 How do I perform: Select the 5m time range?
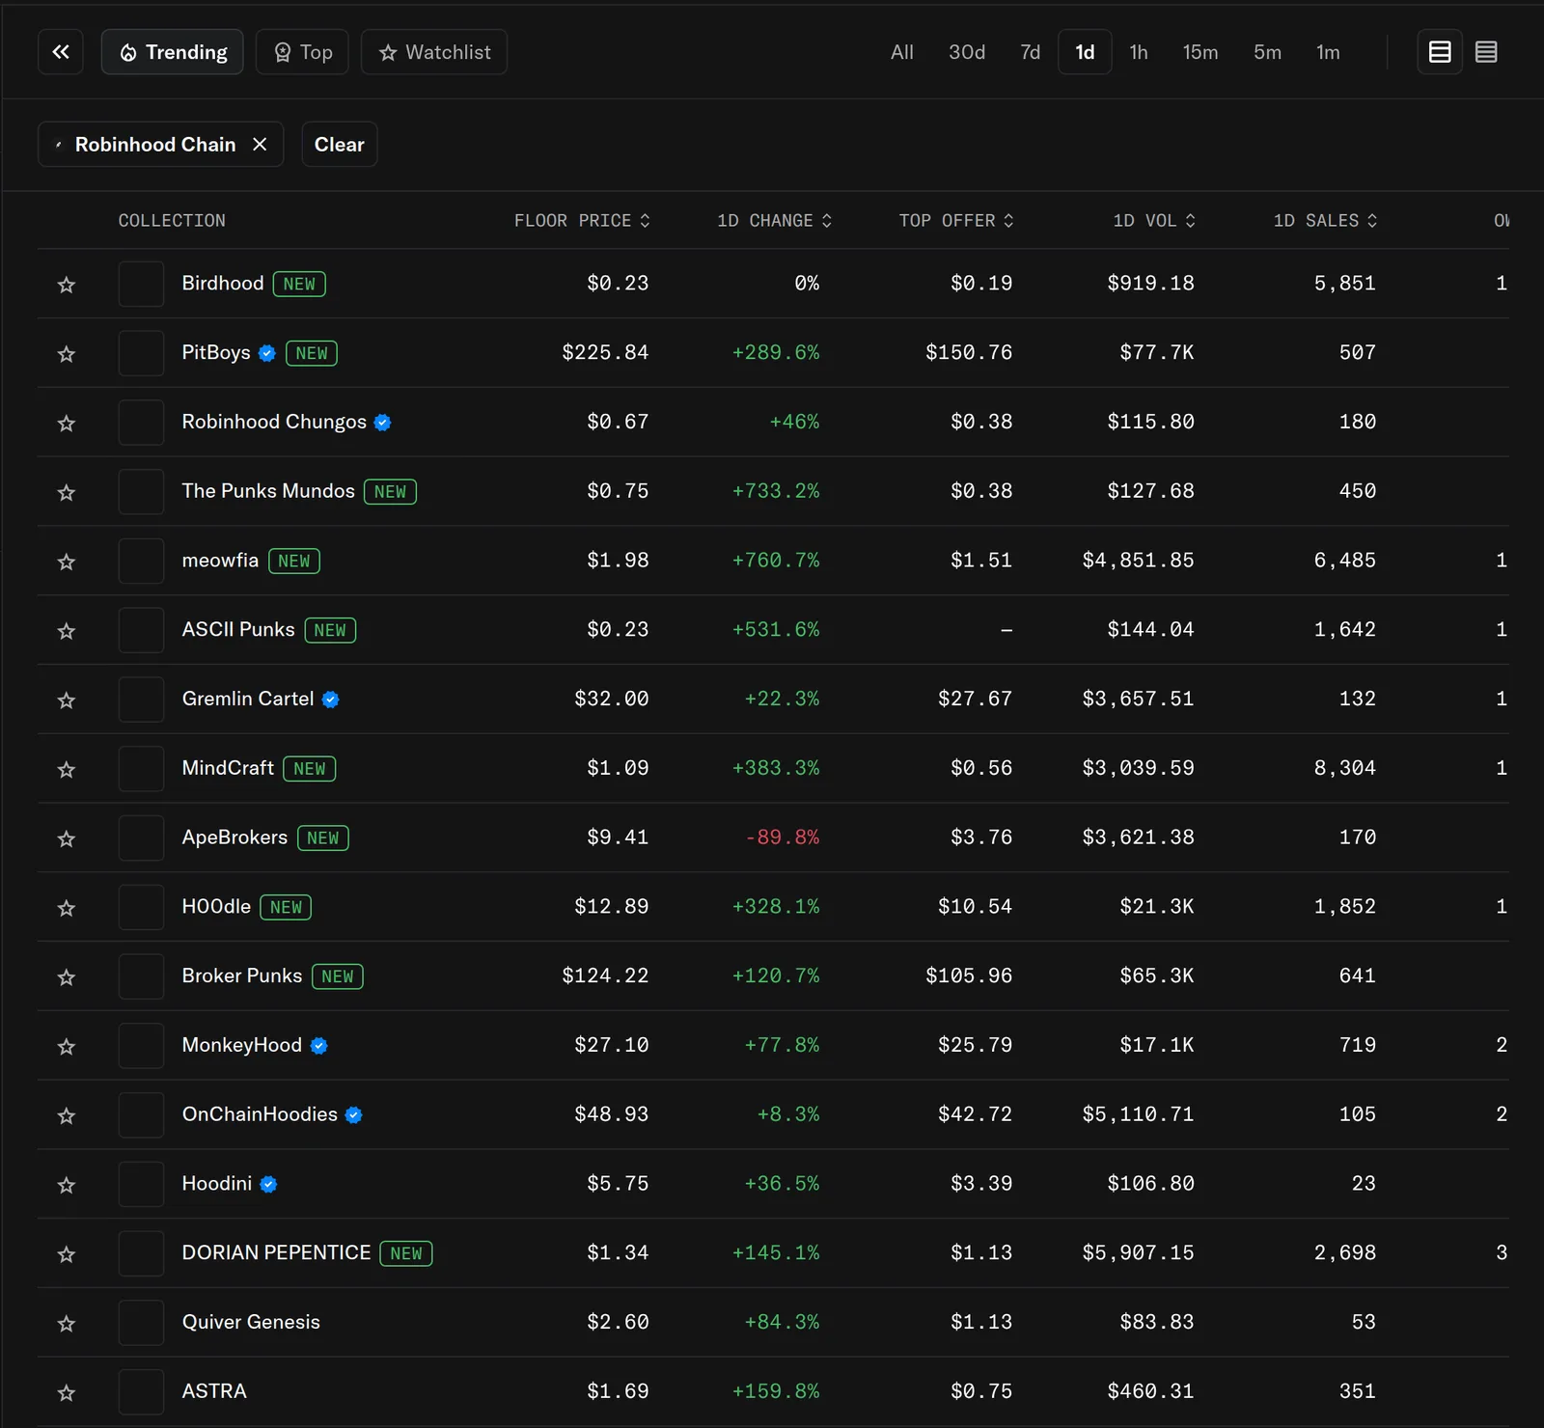coord(1268,52)
